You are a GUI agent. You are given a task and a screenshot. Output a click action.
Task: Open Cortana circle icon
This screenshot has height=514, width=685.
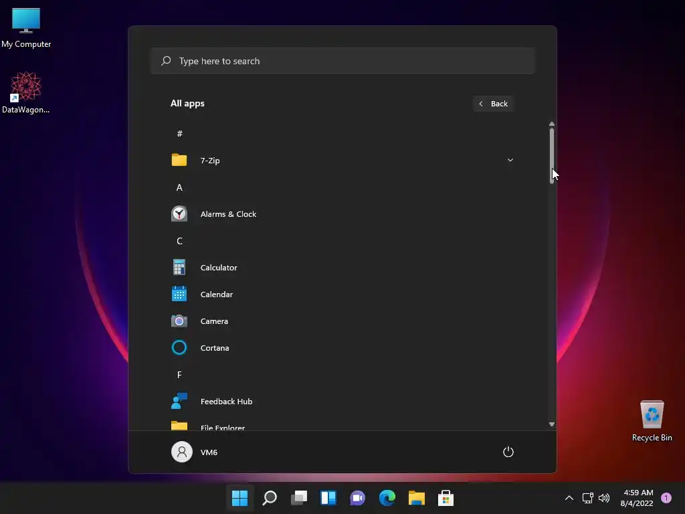(179, 347)
